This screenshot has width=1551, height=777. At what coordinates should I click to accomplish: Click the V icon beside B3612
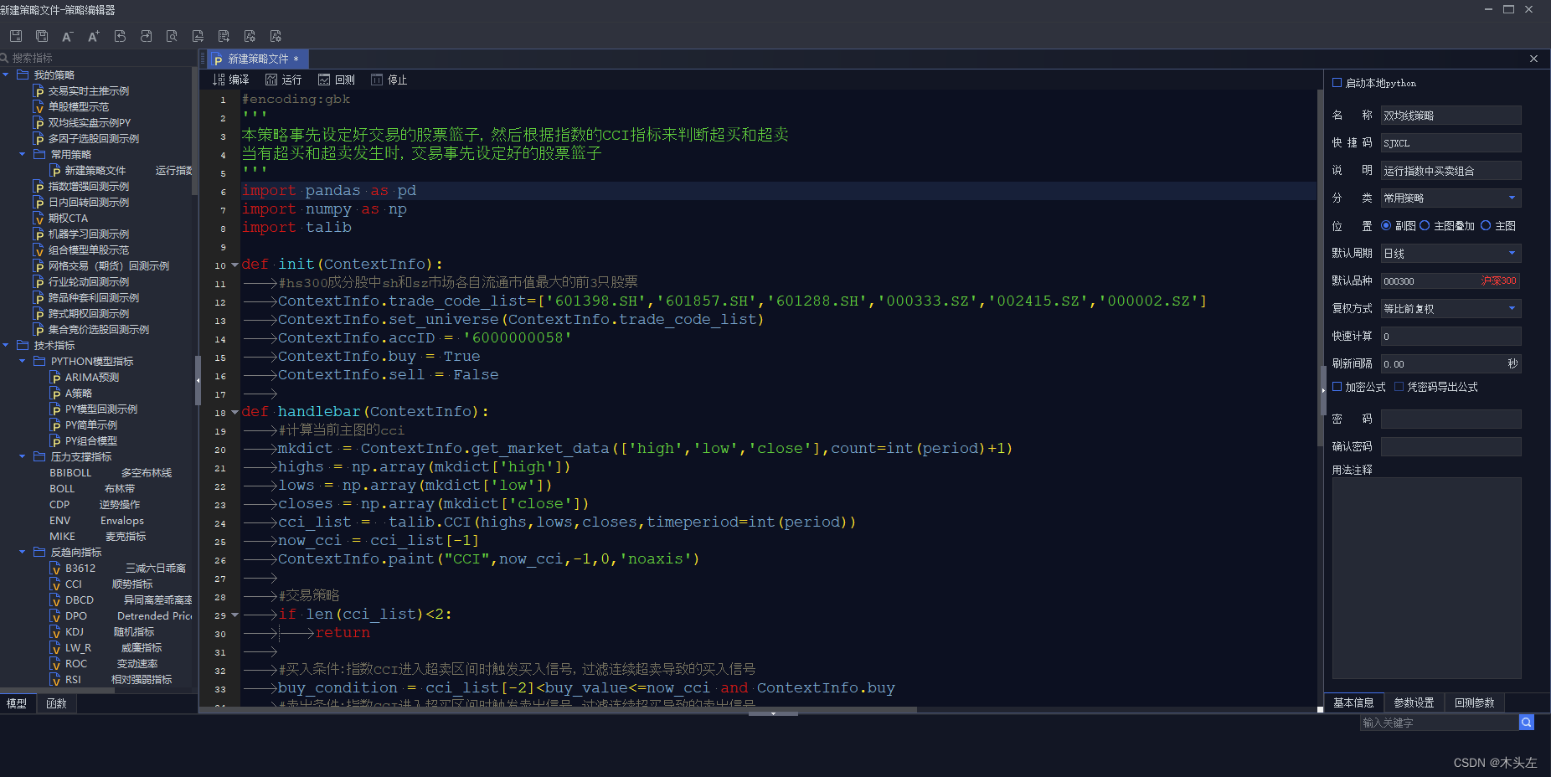(55, 569)
